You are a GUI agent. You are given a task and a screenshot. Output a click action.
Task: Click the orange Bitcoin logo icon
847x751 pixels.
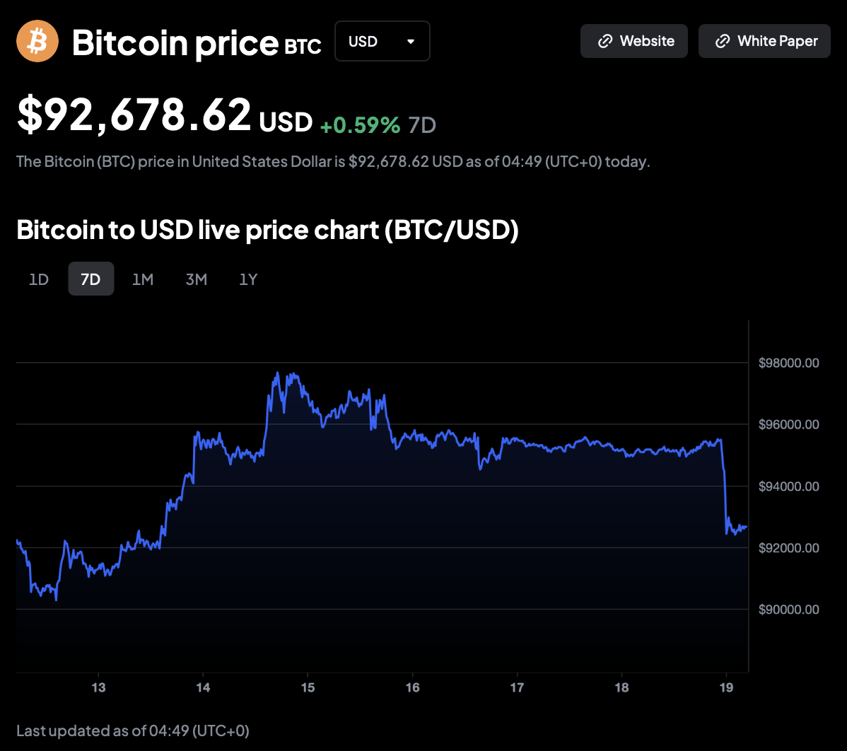pyautogui.click(x=37, y=41)
